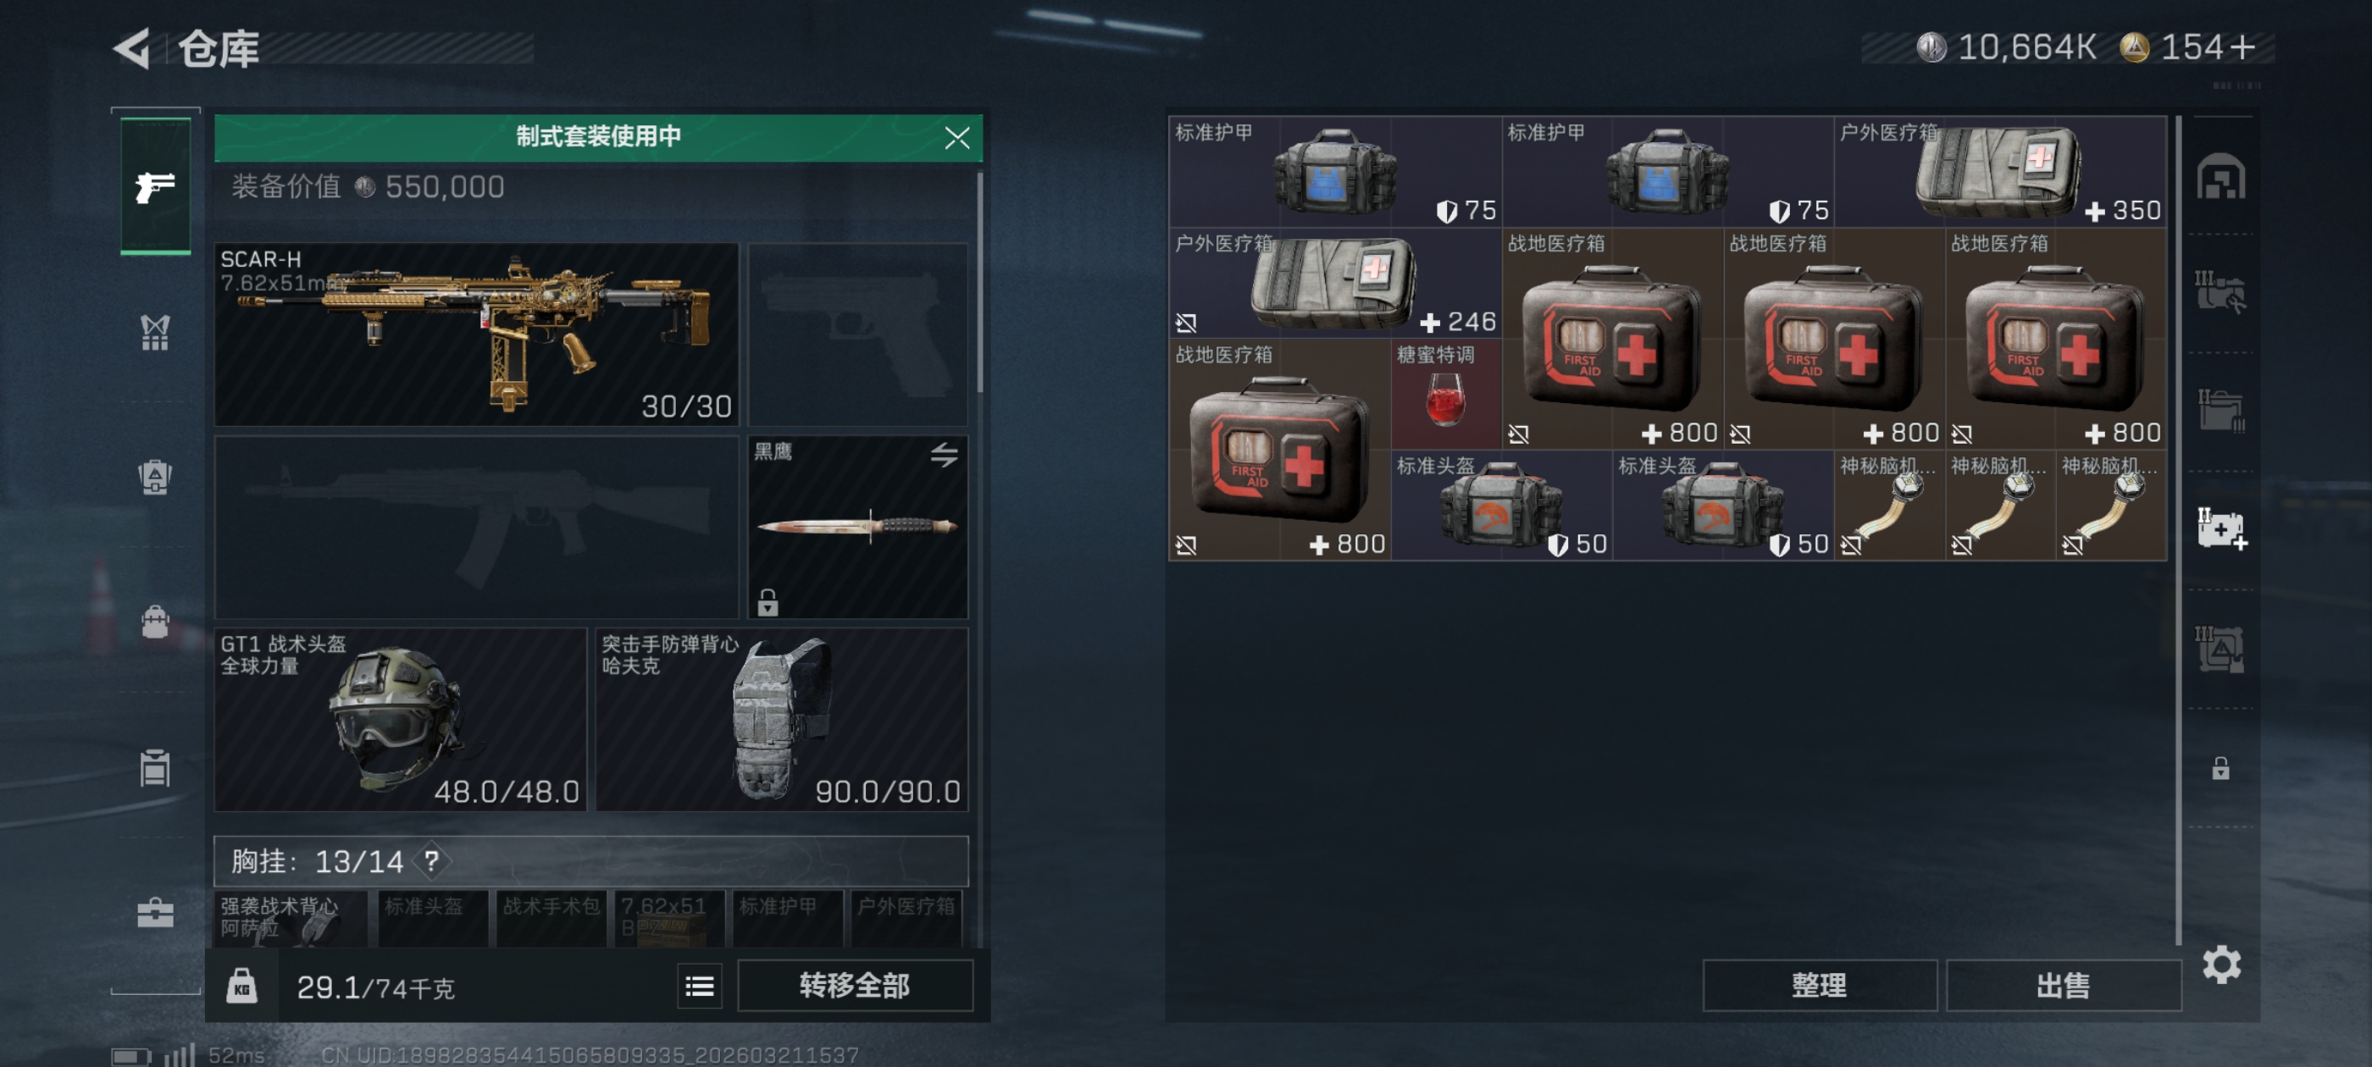Select the locked storage padlock icon
Screen dimensions: 2372x1067
(x=2221, y=768)
